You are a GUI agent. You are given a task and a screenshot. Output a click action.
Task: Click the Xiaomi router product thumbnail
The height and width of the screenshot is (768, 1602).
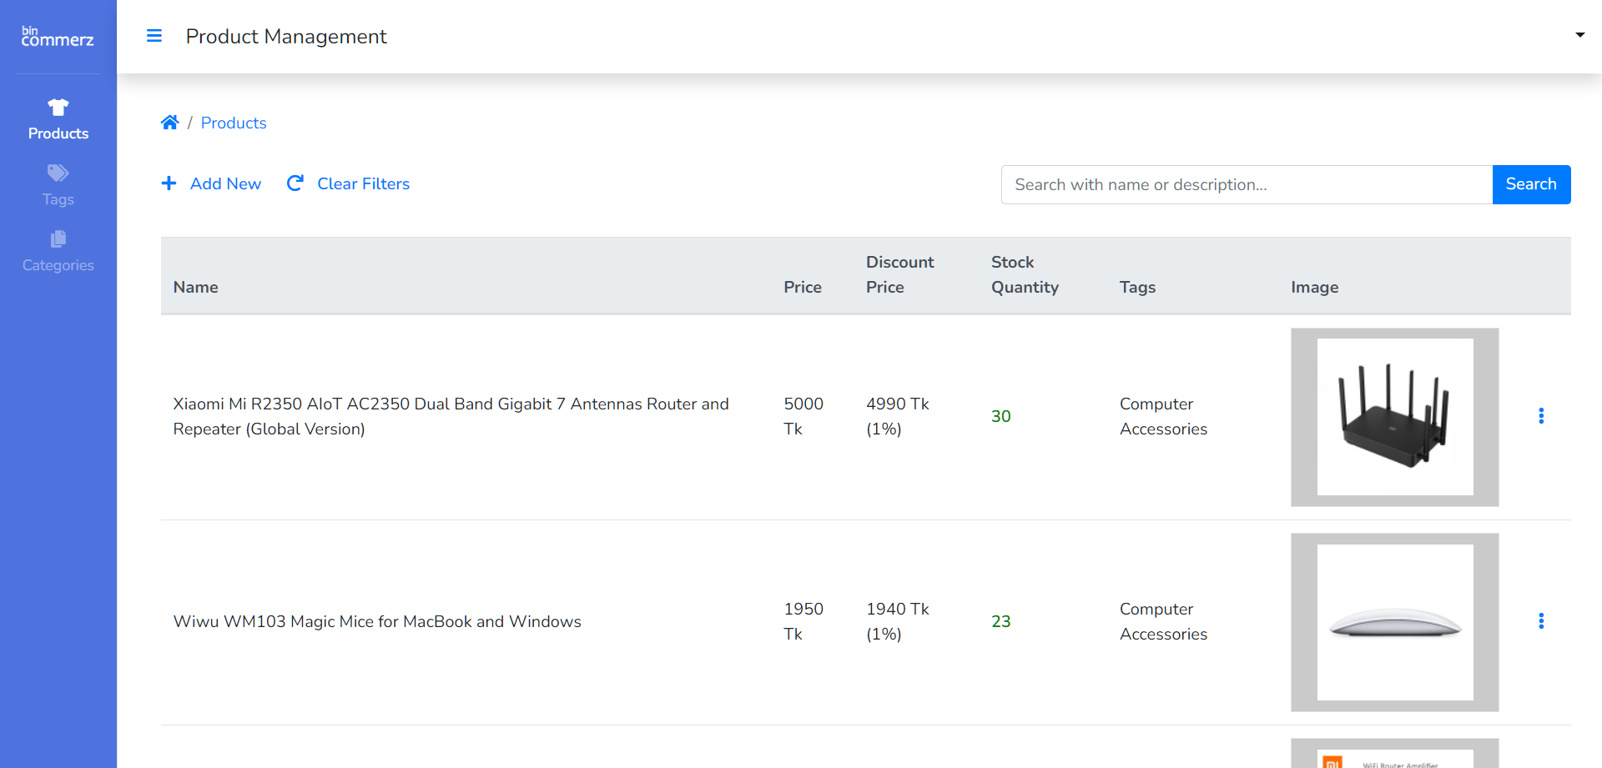coord(1394,417)
